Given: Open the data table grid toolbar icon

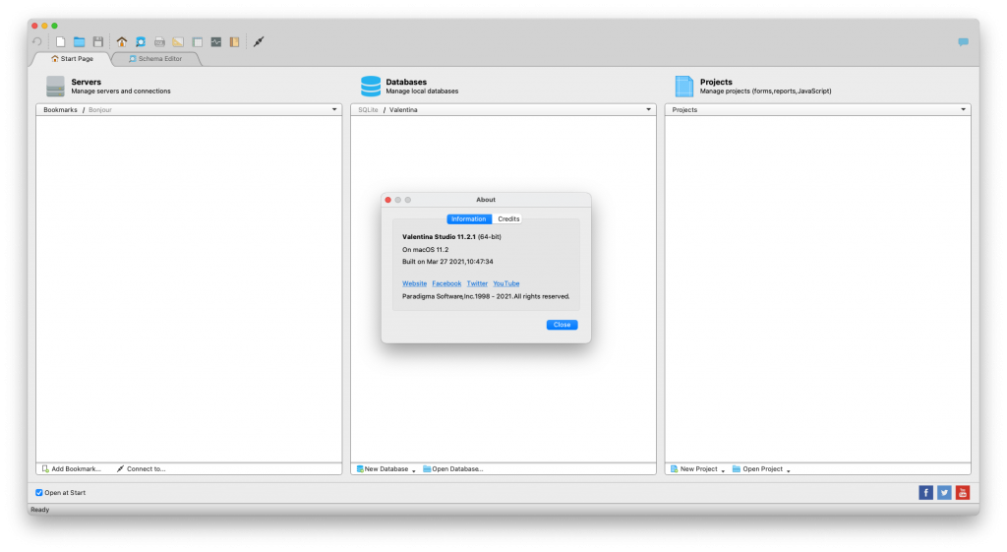Looking at the screenshot, I should click(197, 41).
